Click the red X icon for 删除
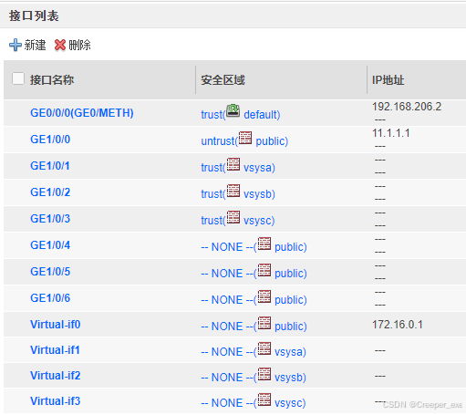 [60, 45]
